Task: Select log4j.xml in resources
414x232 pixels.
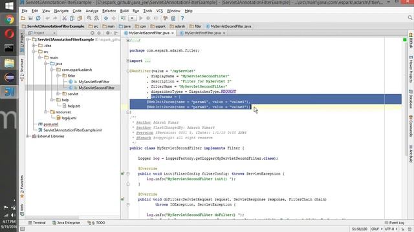Action: [69, 118]
